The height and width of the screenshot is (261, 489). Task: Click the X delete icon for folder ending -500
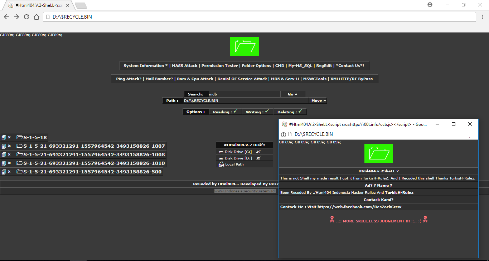[9, 172]
